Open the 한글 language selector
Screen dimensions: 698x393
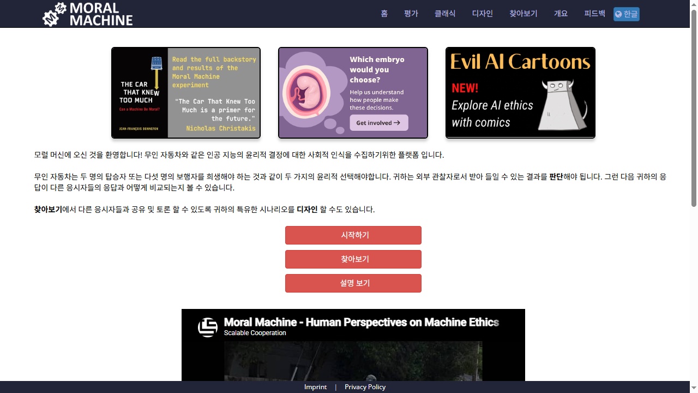coord(627,14)
